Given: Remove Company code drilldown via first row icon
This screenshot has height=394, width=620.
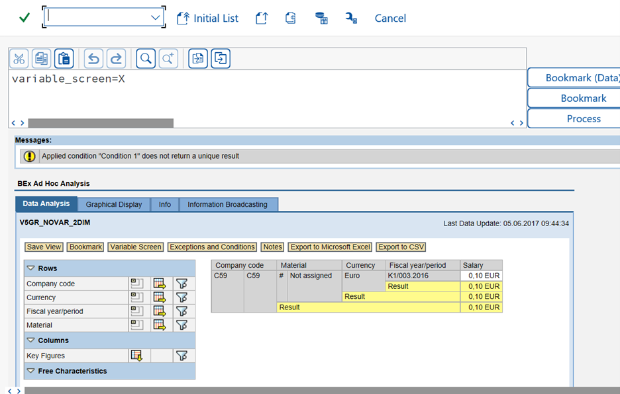Looking at the screenshot, I should (137, 284).
